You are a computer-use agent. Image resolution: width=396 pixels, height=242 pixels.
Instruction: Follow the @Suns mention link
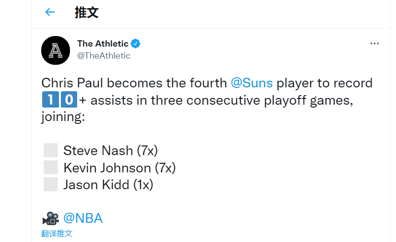click(x=252, y=83)
